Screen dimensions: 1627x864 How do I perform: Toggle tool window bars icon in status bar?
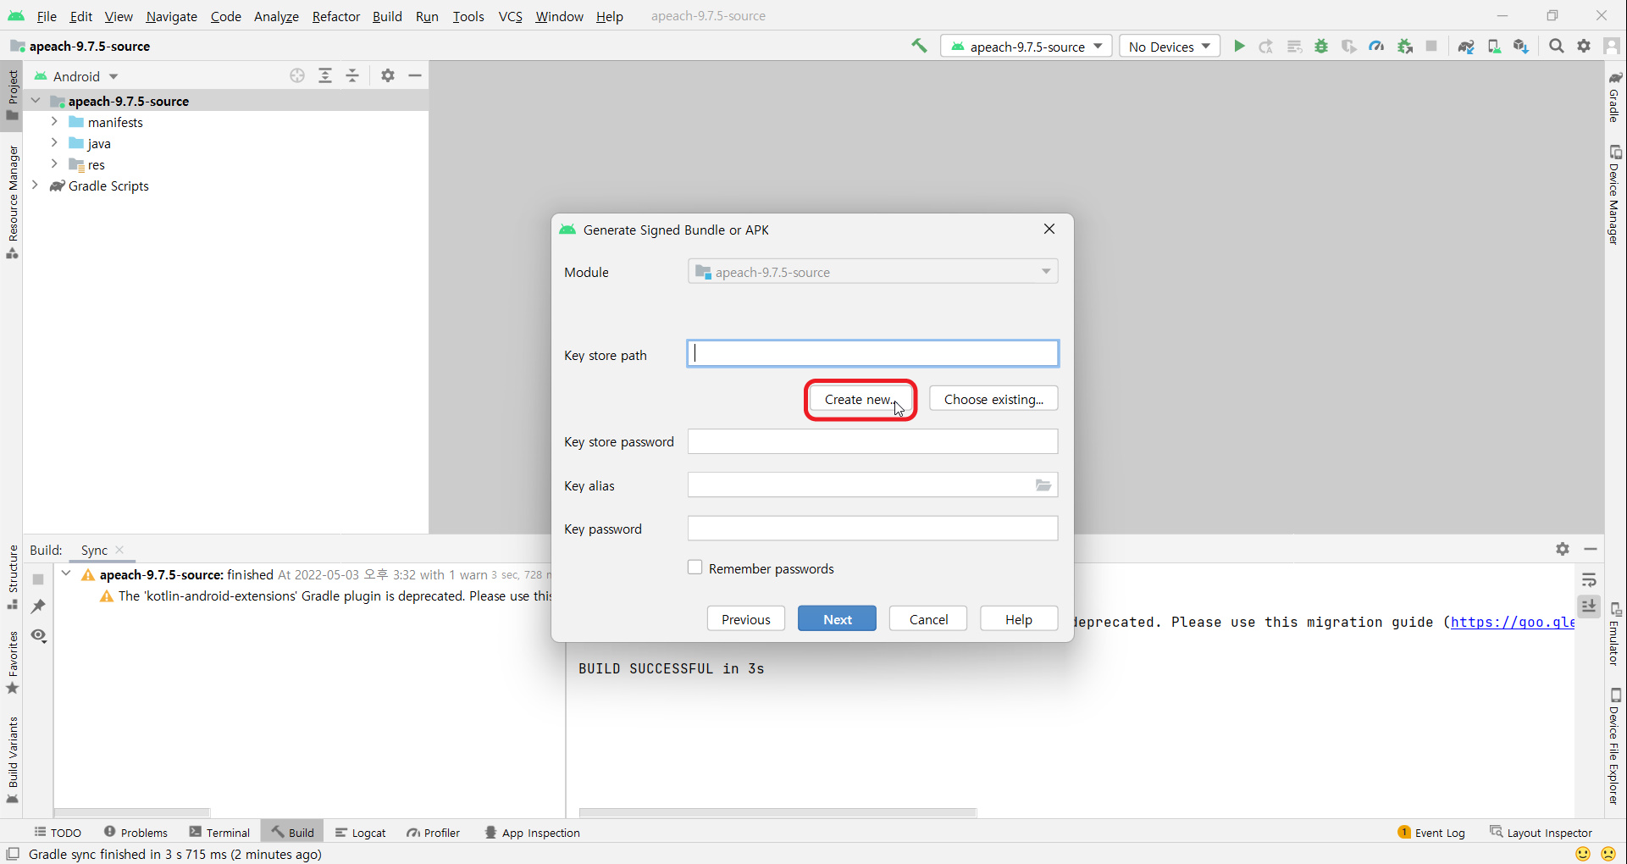[13, 854]
